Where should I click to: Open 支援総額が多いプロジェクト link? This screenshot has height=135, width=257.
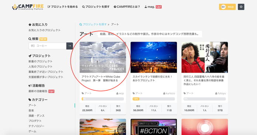pos(46,77)
